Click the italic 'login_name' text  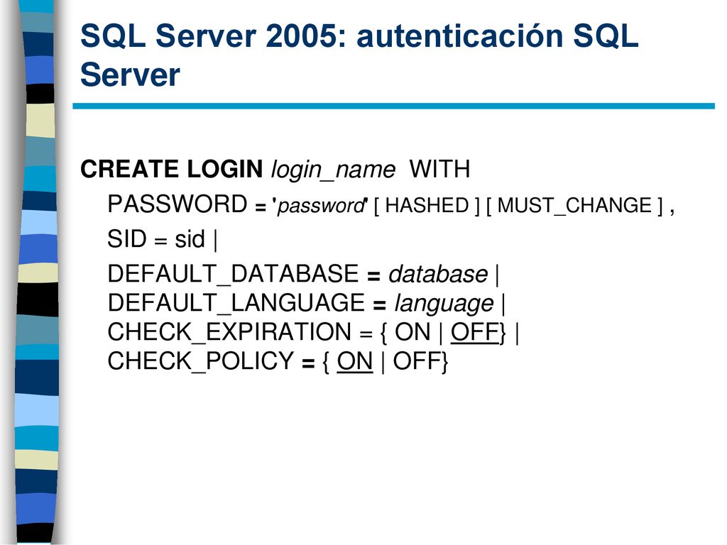point(333,170)
